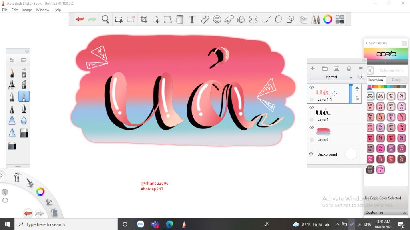Click the radio circle on Layer3 row

click(x=311, y=140)
